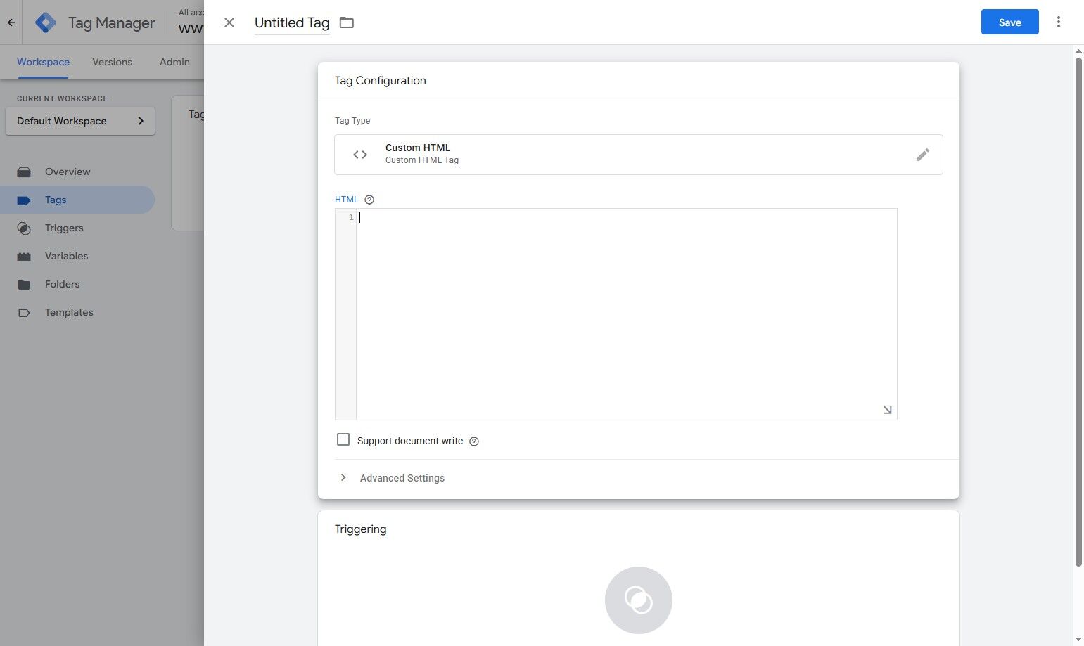Open Variables in the sidebar
Screen dimensions: 1084x646
[77, 256]
